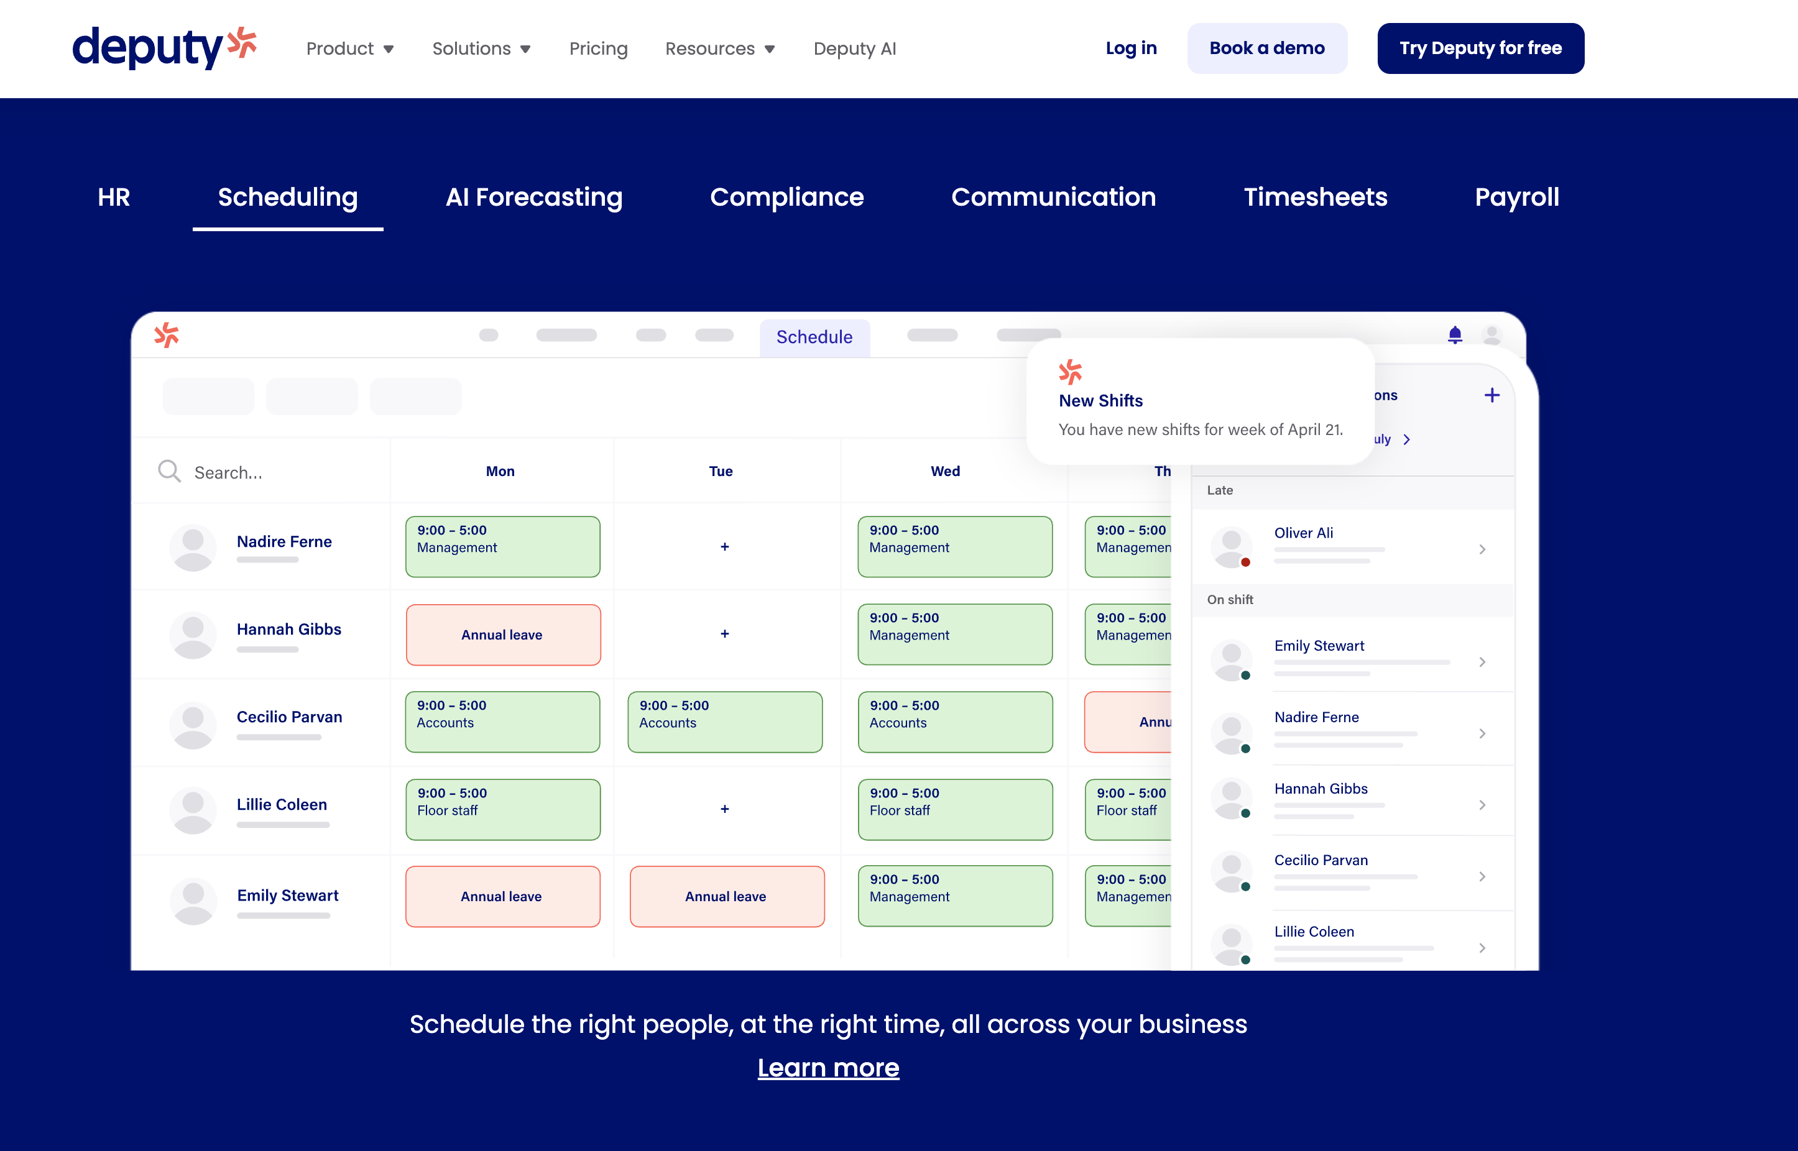Screen dimensions: 1798x1151
Task: Click the Wed column header
Action: [x=945, y=472]
